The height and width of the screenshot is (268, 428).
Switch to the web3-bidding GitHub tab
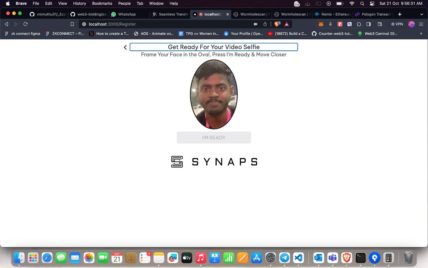pyautogui.click(x=89, y=14)
